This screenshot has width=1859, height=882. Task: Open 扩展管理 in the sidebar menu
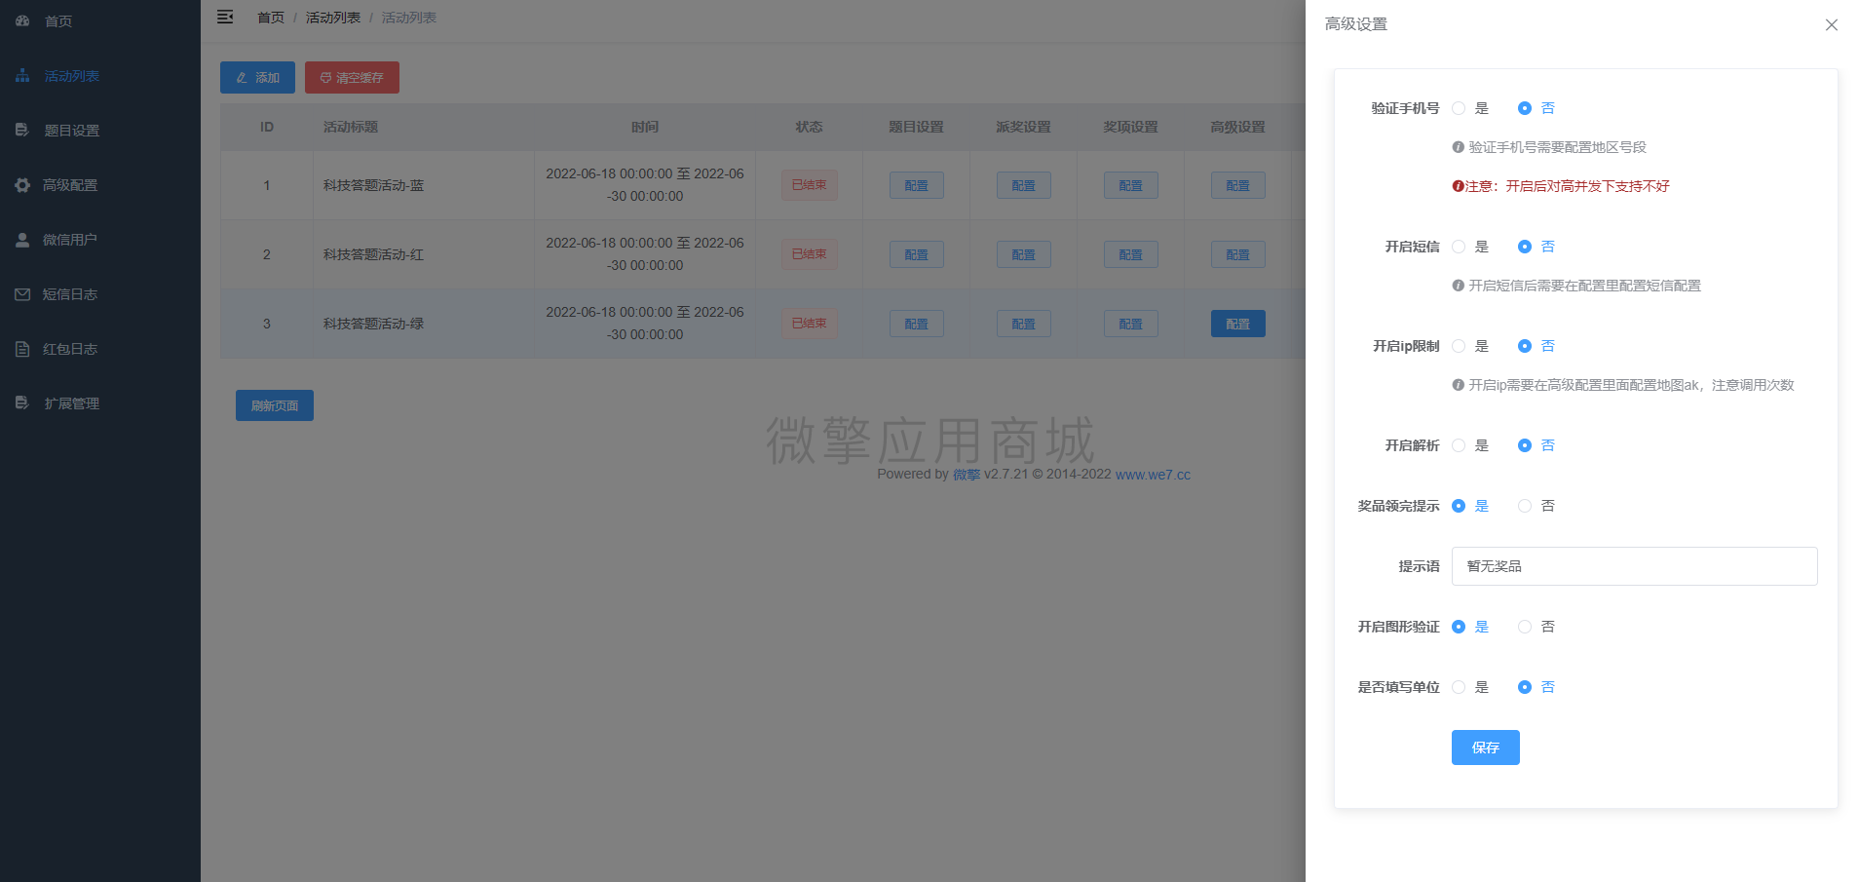(x=100, y=403)
